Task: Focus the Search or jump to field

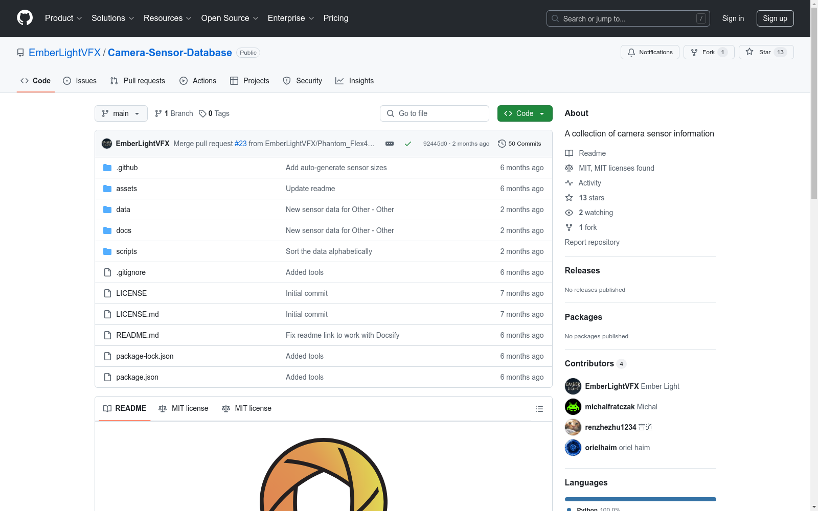Action: click(x=628, y=18)
